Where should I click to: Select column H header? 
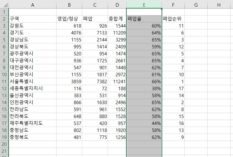pos(219,5)
